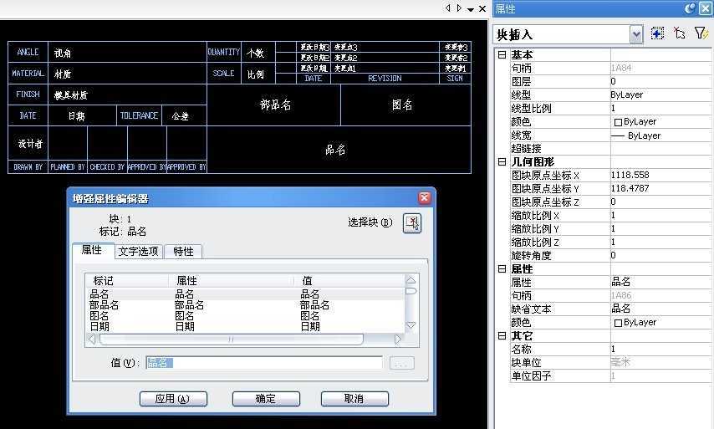
Task: Open drawing tab list down arrow
Action: tap(471, 9)
